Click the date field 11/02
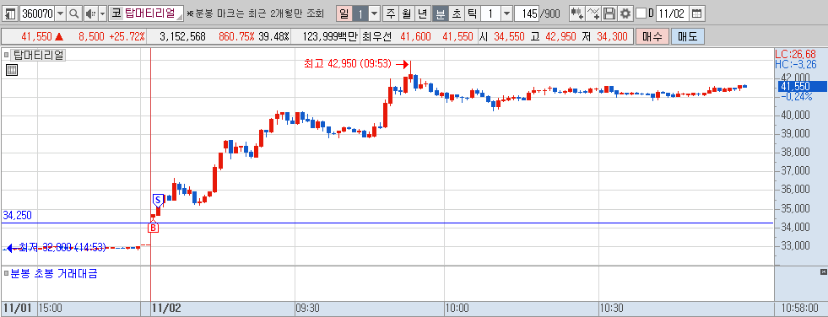 (673, 13)
